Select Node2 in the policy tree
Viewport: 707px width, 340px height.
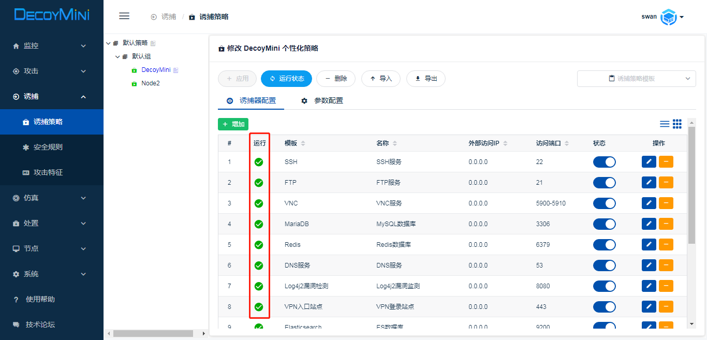pyautogui.click(x=150, y=83)
